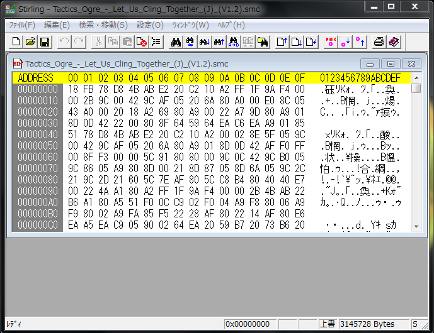Click the Stirling application icon in the title bar
This screenshot has width=434, height=333.
[x=10, y=9]
